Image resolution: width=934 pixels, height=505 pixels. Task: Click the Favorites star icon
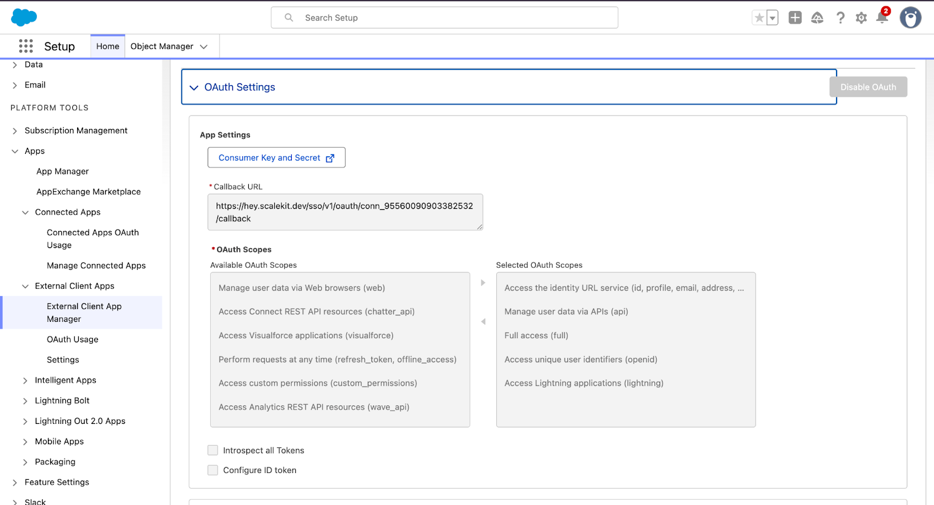pyautogui.click(x=759, y=18)
